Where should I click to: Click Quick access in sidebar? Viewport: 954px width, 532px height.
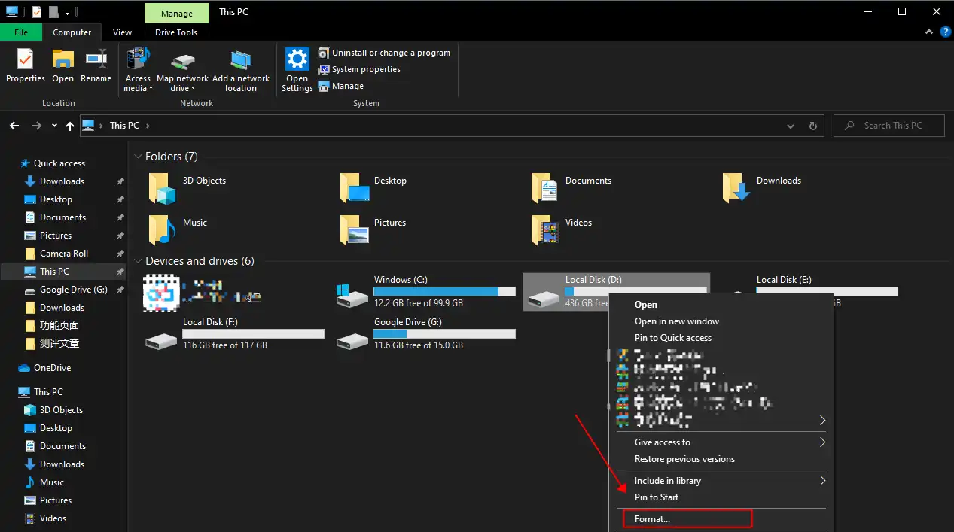[59, 163]
